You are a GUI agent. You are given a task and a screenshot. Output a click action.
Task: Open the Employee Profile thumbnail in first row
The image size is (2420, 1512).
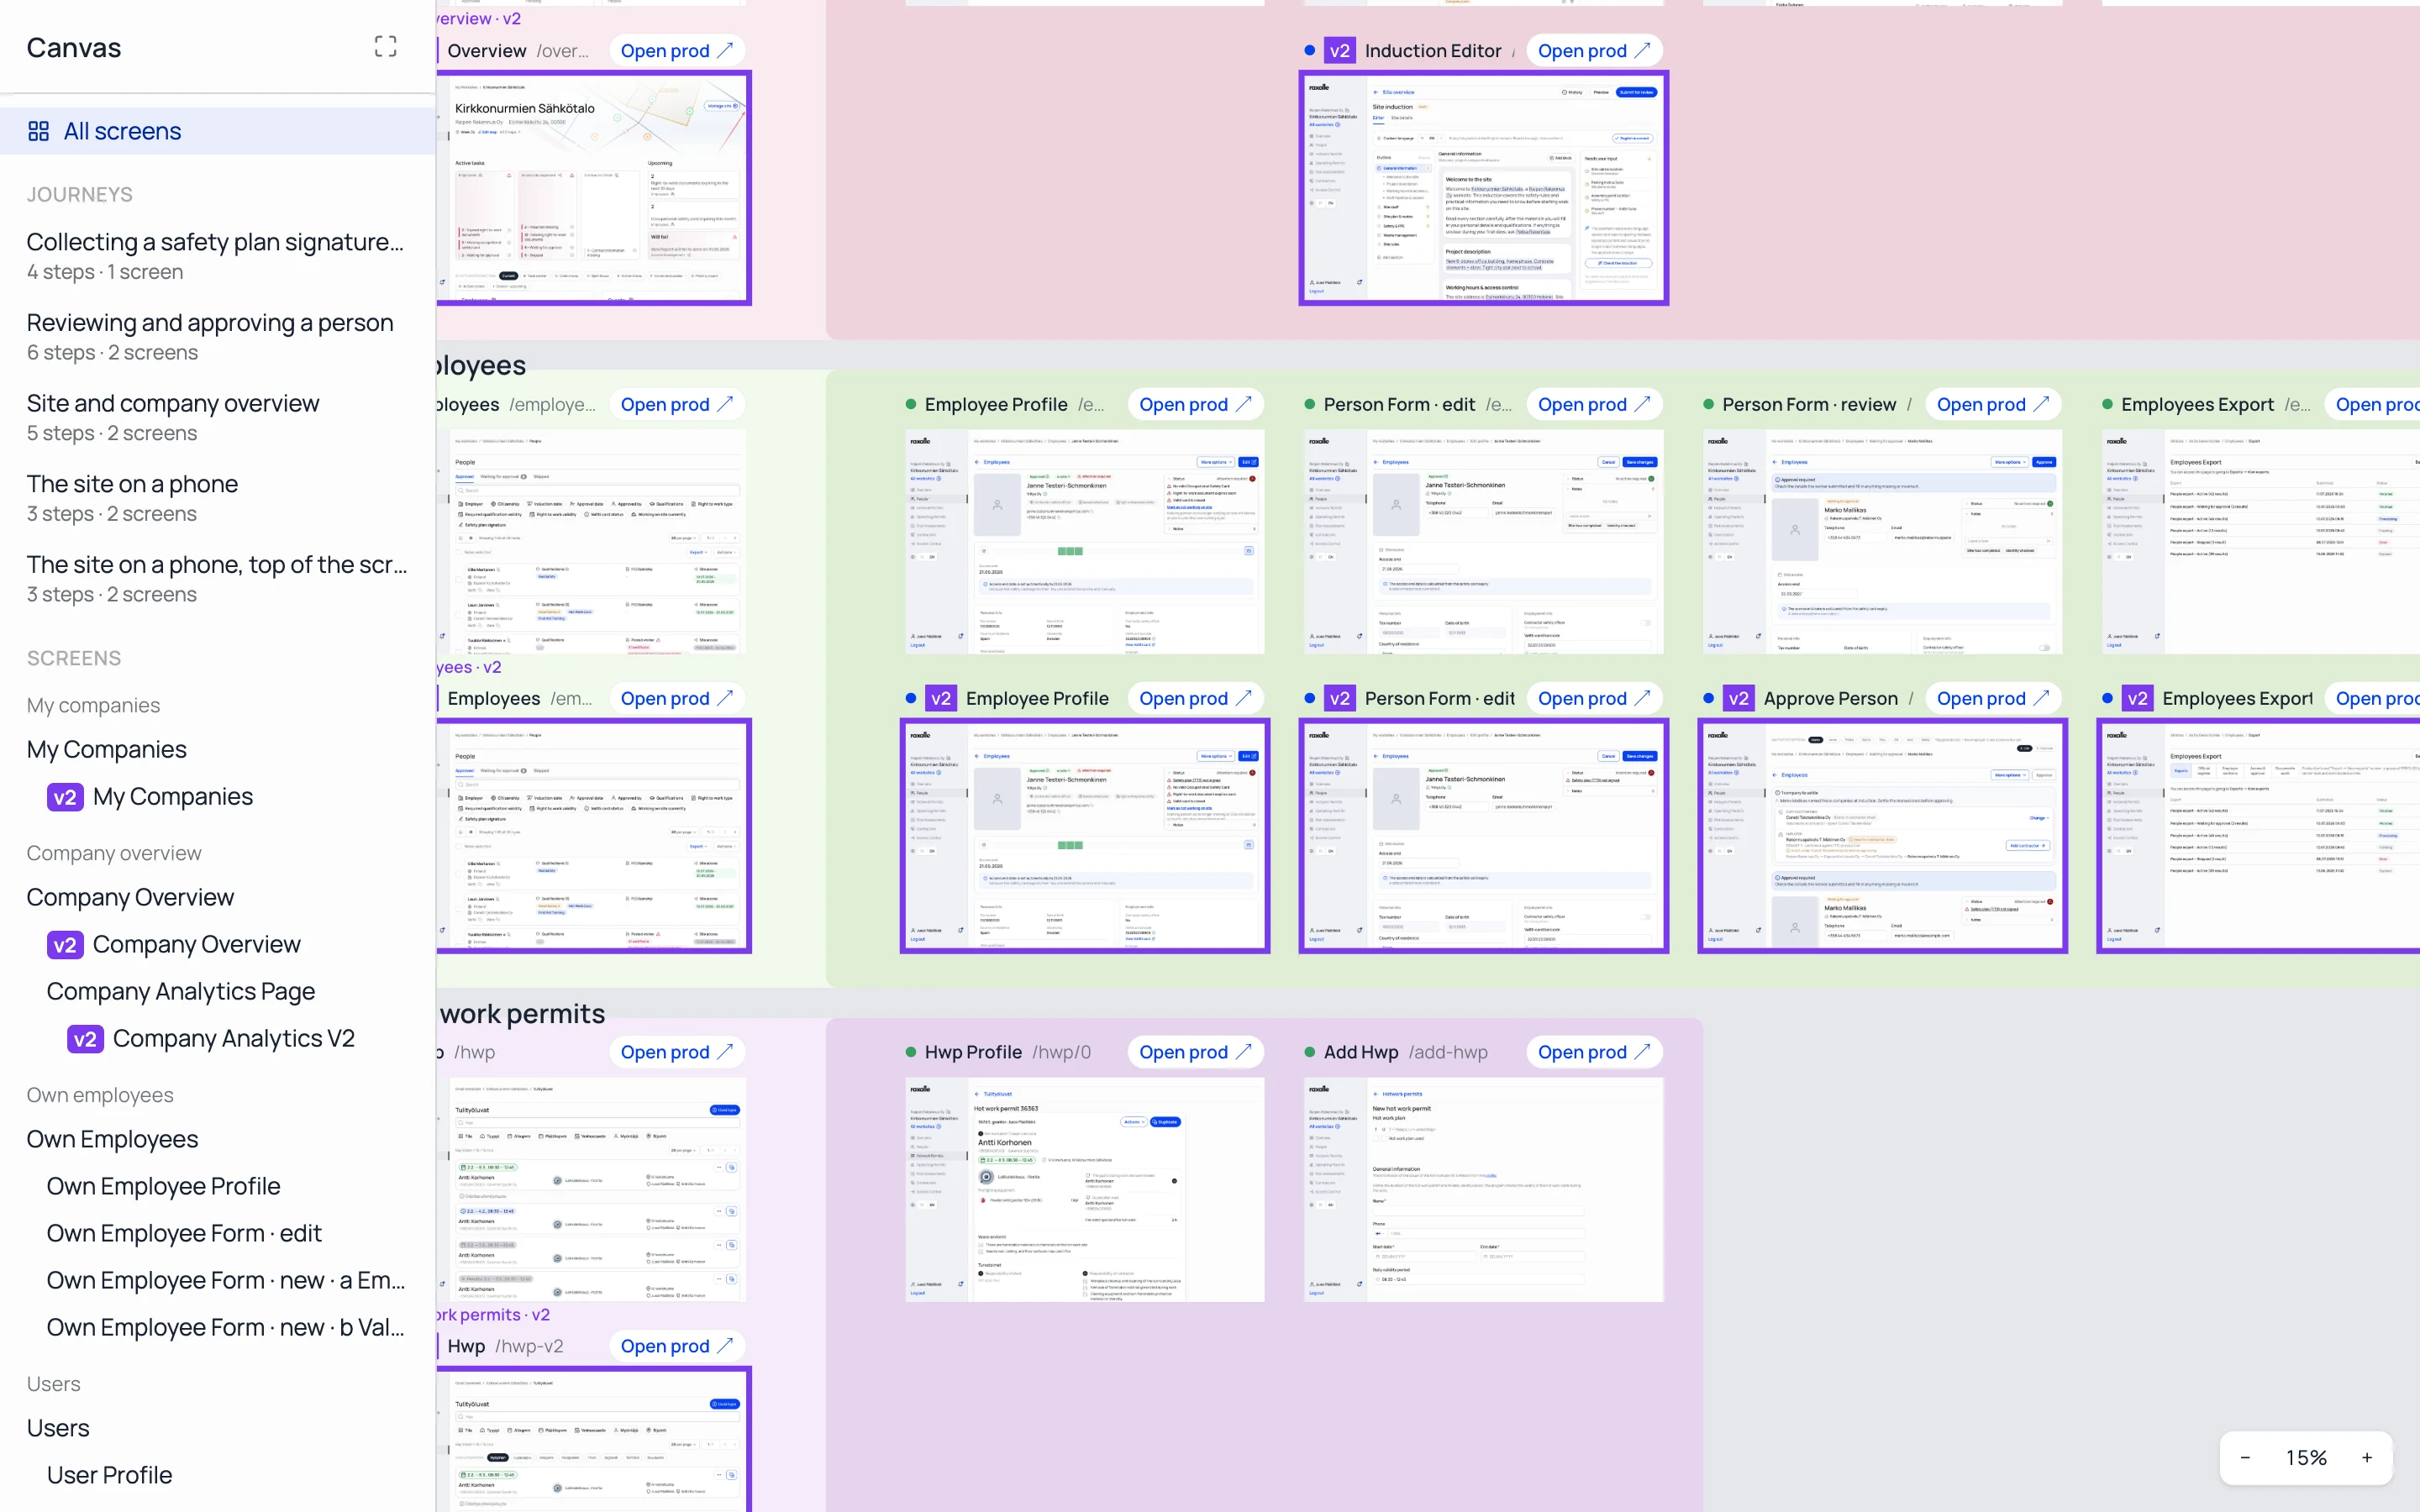pyautogui.click(x=1085, y=542)
